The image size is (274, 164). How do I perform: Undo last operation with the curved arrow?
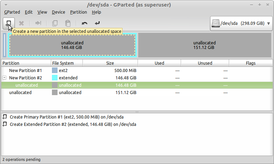(85, 23)
